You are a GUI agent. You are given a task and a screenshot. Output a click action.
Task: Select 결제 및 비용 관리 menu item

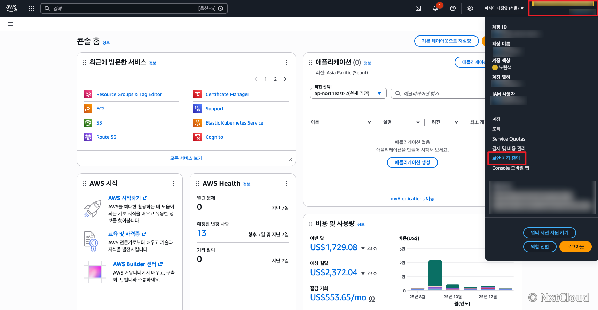(x=509, y=149)
